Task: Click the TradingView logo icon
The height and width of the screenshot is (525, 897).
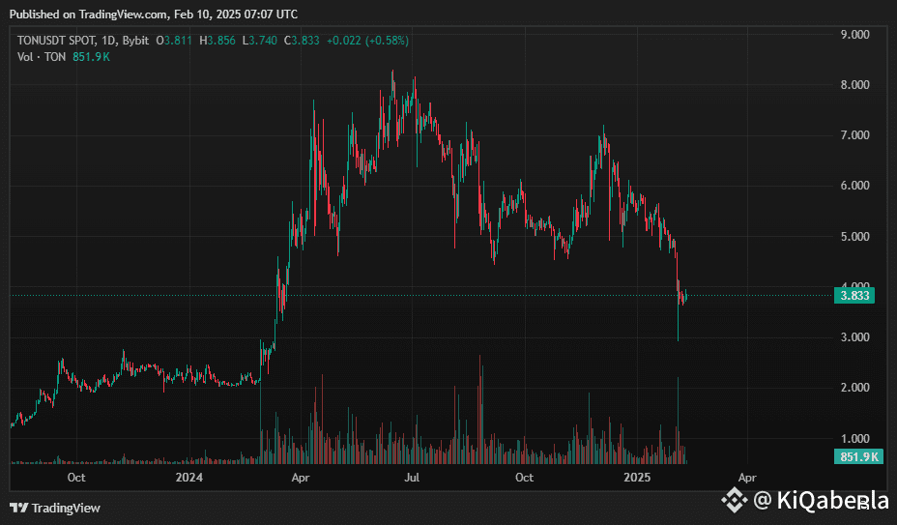Action: [19, 508]
